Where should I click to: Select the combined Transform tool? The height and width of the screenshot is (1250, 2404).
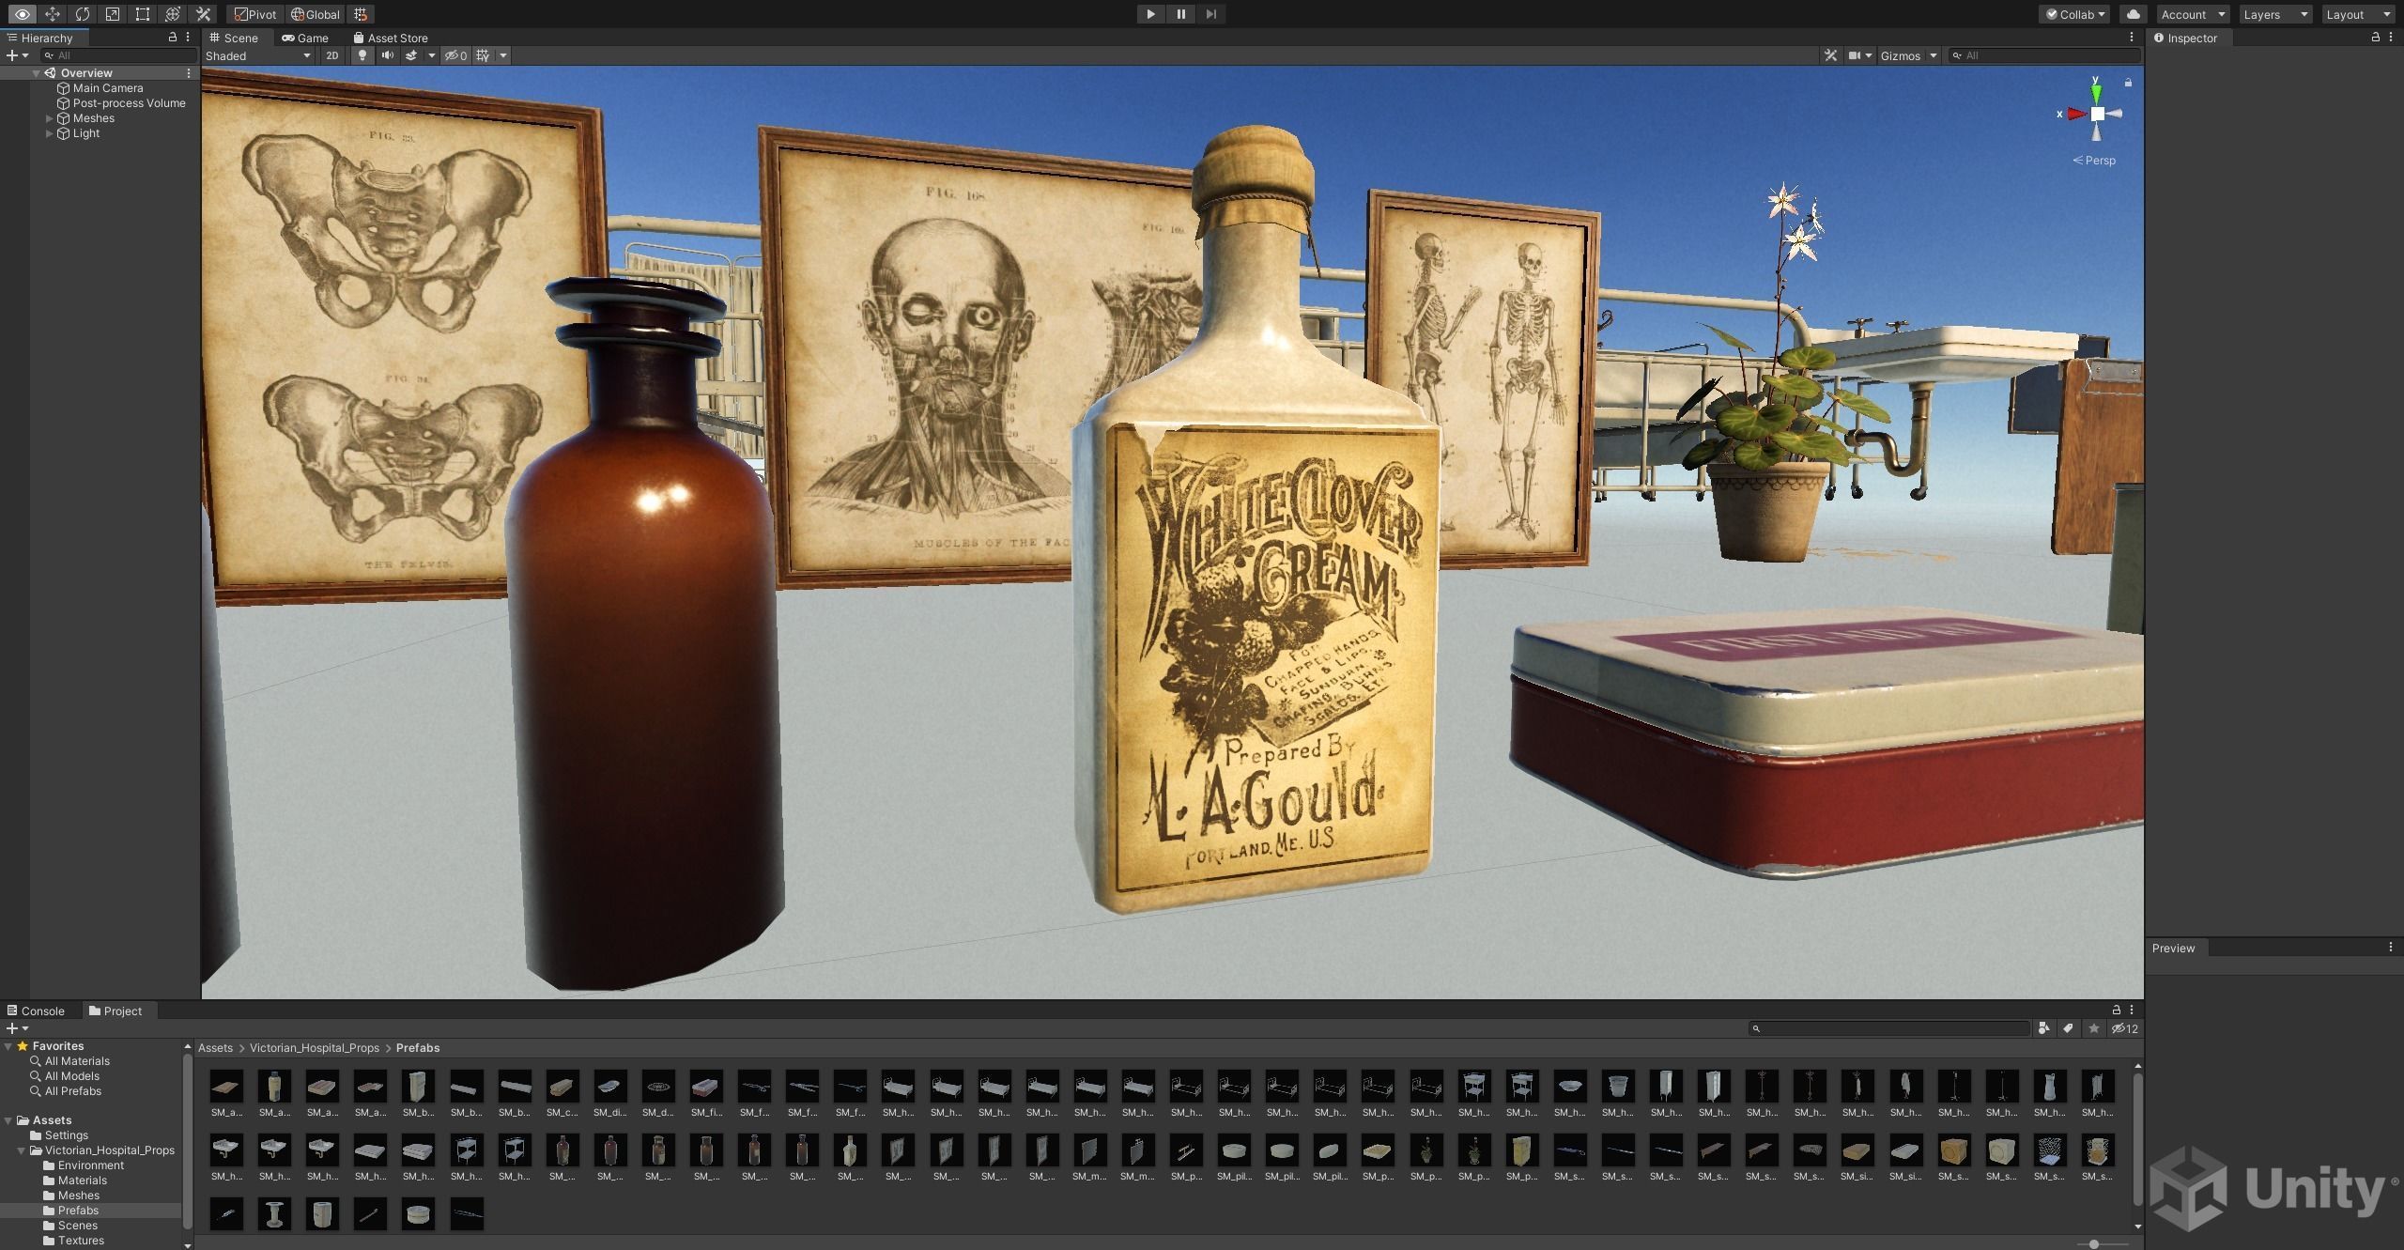[x=172, y=14]
